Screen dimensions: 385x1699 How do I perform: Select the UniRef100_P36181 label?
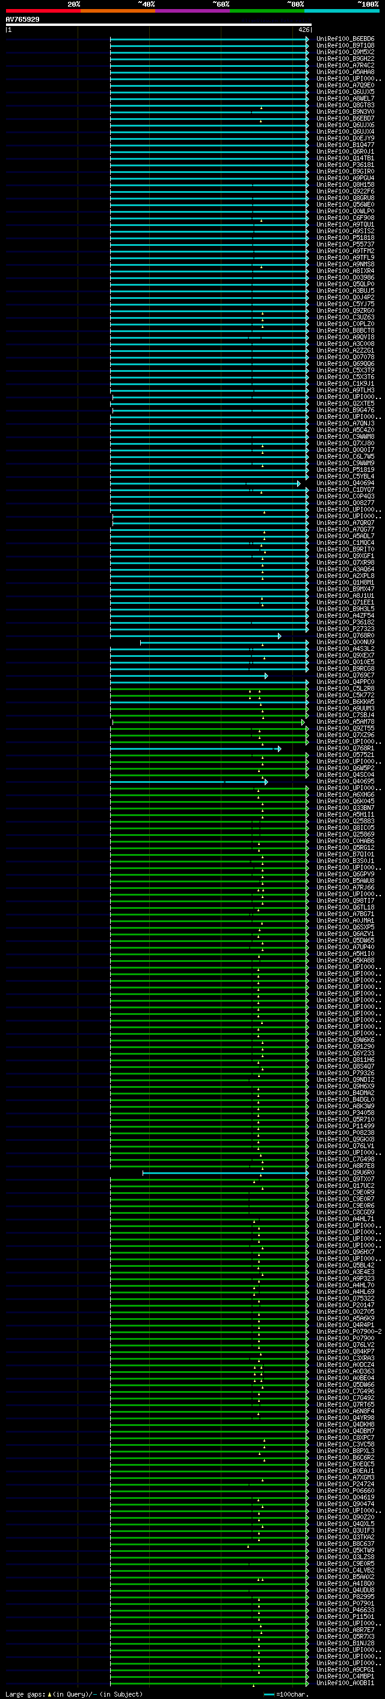(345, 165)
